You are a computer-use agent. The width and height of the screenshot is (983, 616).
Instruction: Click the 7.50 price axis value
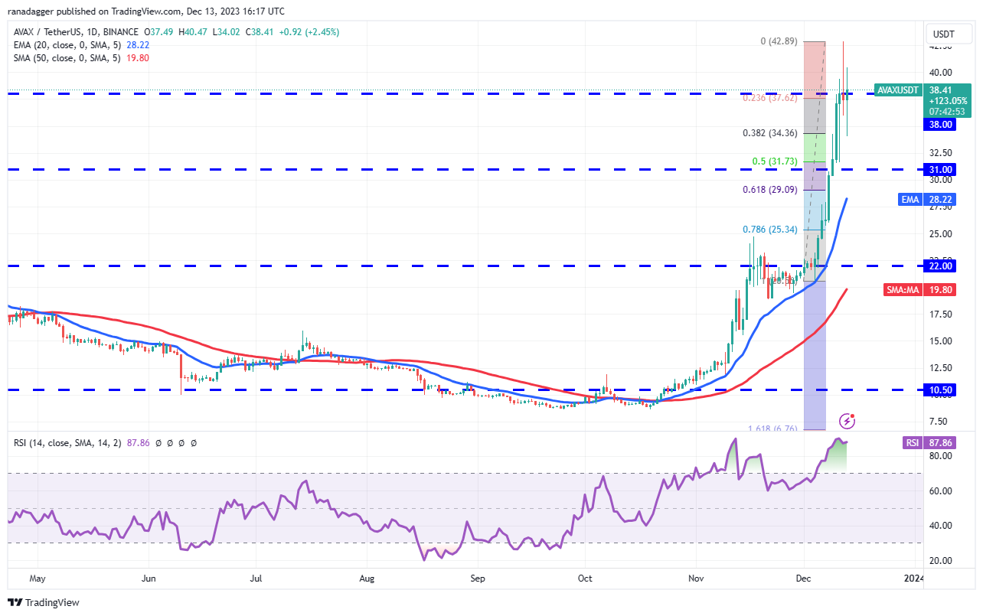[x=939, y=421]
